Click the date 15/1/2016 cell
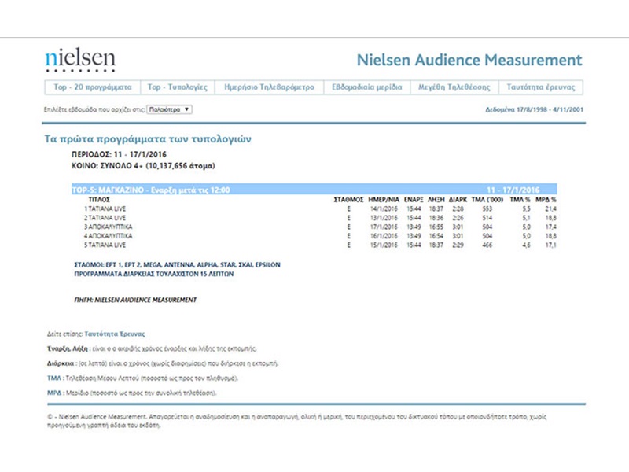629x472 pixels. point(384,245)
